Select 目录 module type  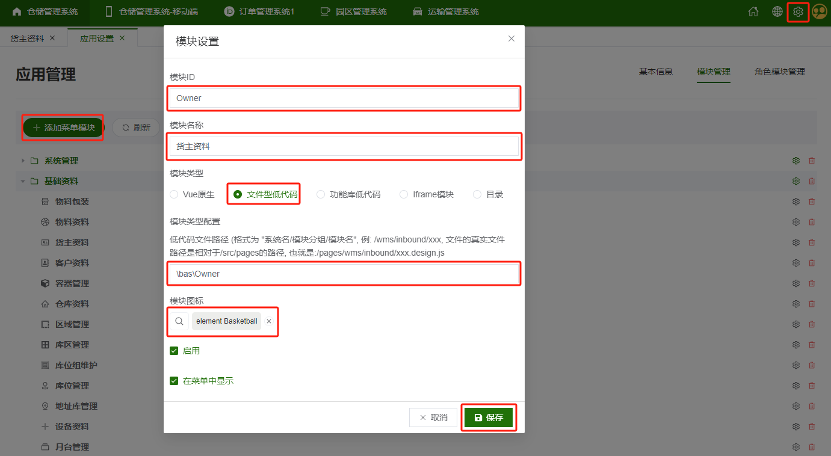point(488,194)
